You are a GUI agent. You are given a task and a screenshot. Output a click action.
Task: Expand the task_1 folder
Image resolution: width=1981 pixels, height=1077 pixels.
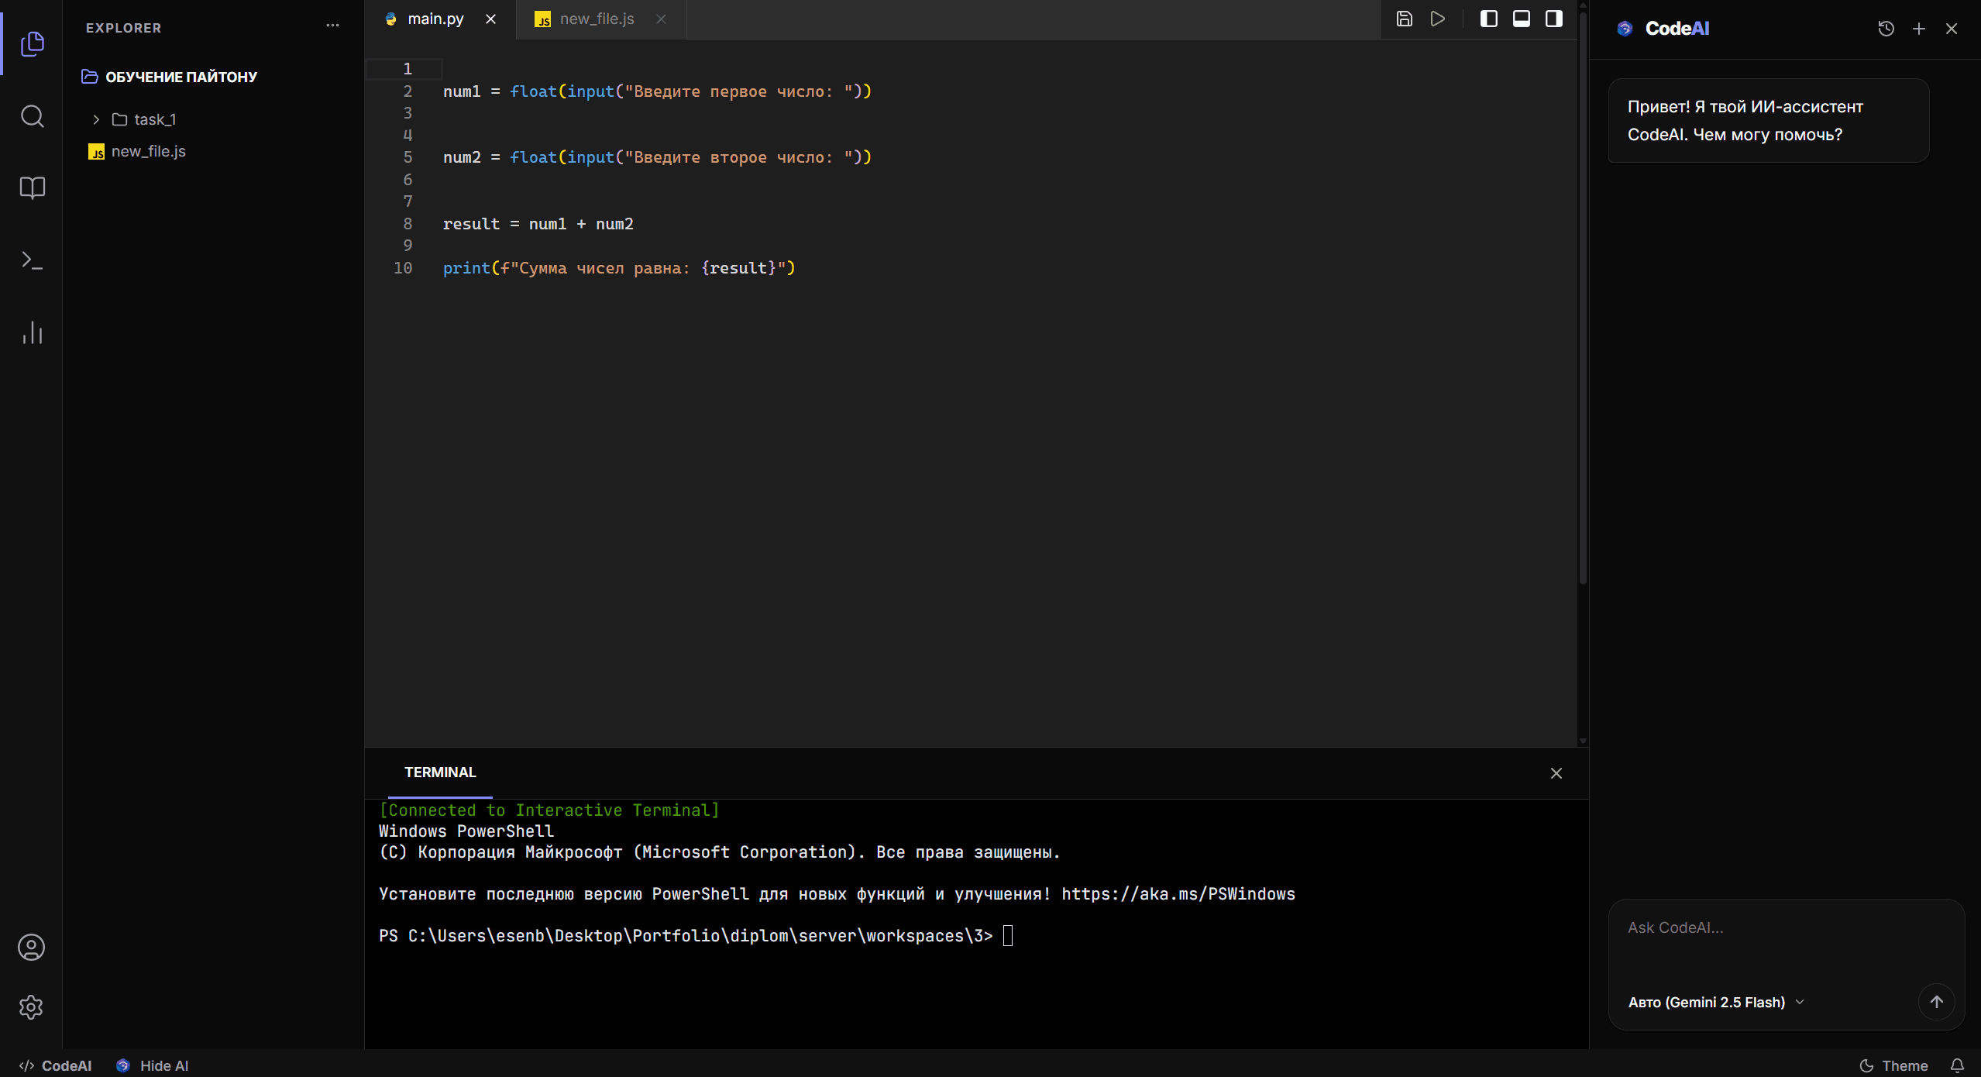click(96, 119)
